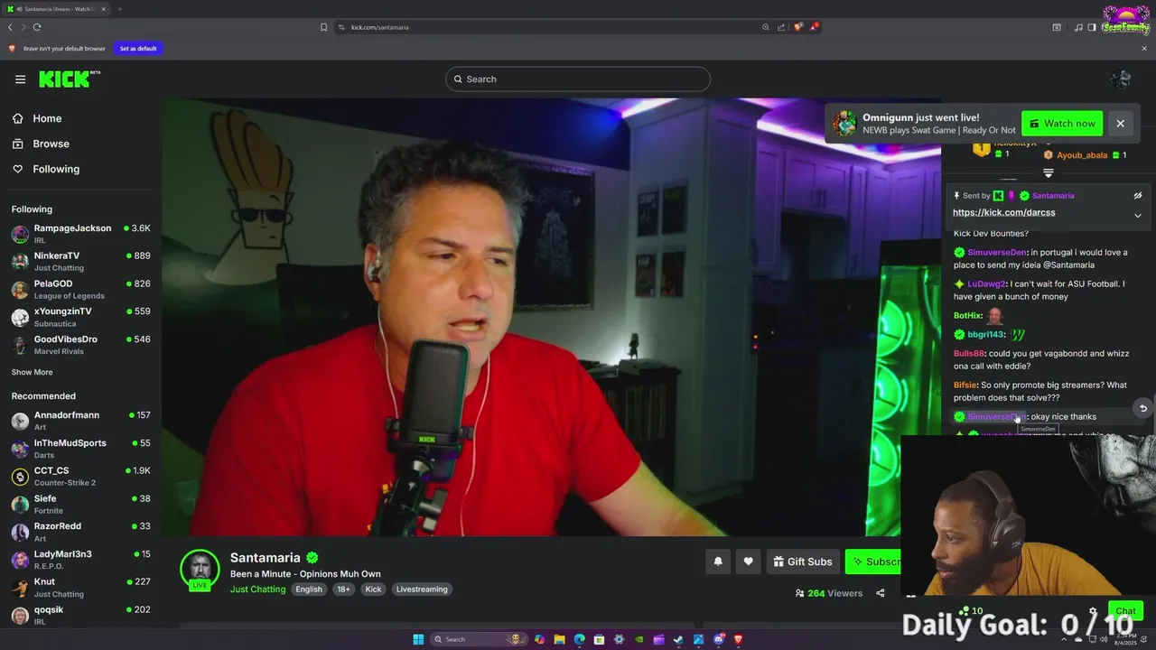The width and height of the screenshot is (1156, 650).
Task: Expand Following list with Show More
Action: click(x=32, y=372)
